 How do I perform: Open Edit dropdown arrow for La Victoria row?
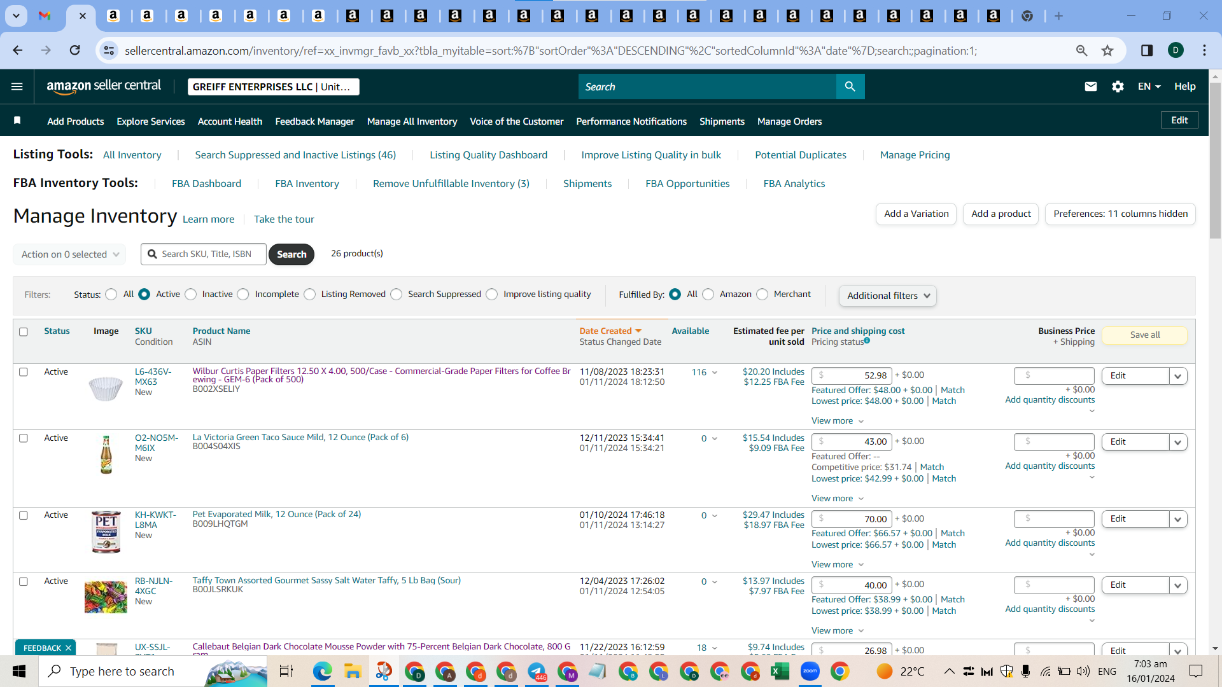(x=1178, y=442)
